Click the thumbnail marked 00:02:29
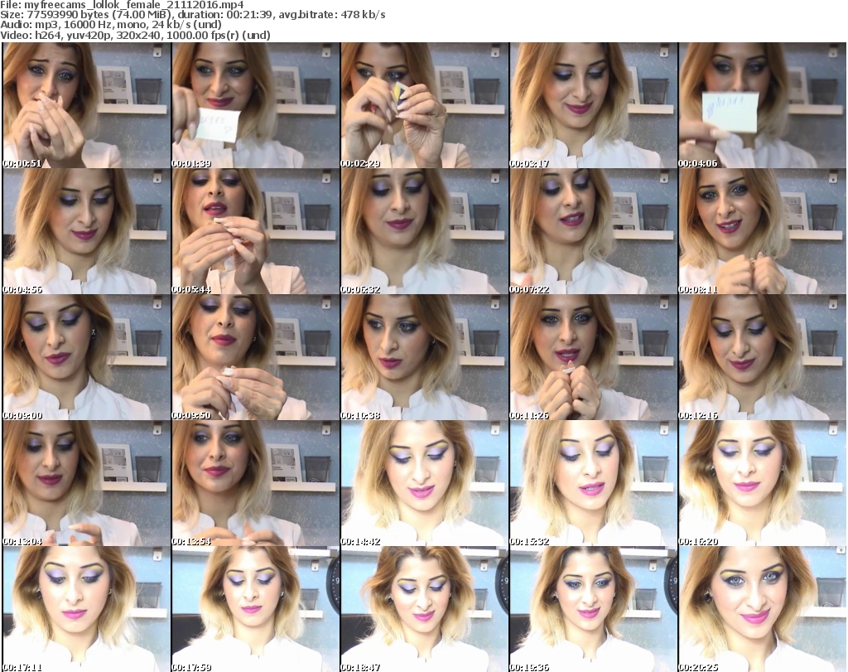 (425, 105)
